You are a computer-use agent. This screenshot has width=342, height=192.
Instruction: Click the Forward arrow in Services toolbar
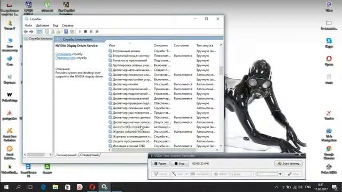32,32
